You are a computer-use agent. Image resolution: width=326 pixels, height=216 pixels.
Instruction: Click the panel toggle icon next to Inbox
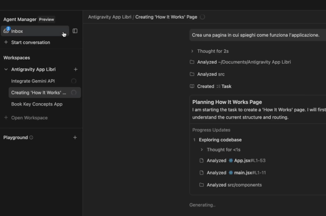(x=75, y=31)
